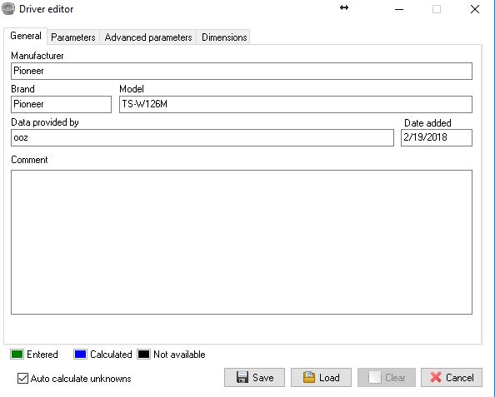
Task: Open the Parameters tab
Action: [x=73, y=37]
